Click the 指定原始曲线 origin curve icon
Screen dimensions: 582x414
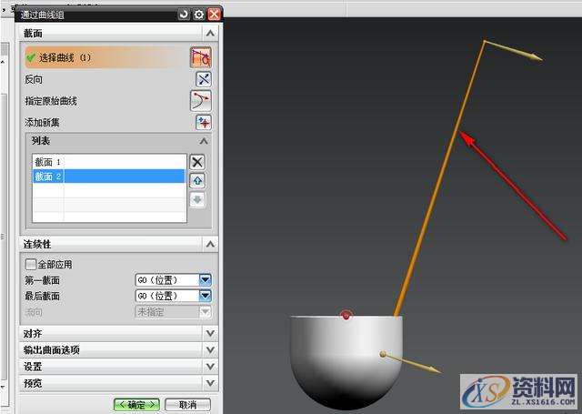[x=200, y=101]
